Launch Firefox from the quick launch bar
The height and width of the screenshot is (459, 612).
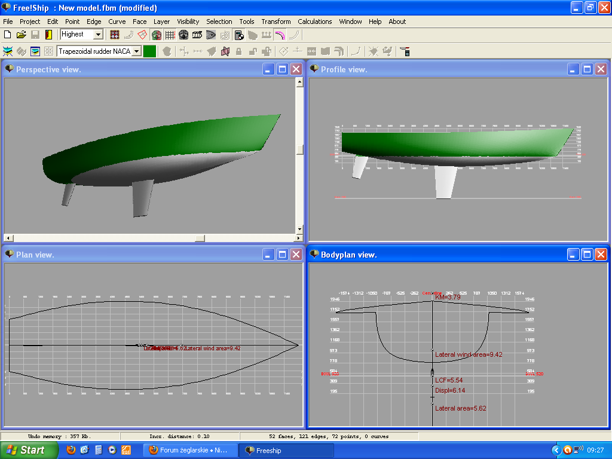point(71,450)
